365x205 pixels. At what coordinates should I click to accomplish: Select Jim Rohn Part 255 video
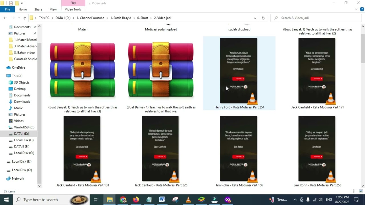pos(317,151)
